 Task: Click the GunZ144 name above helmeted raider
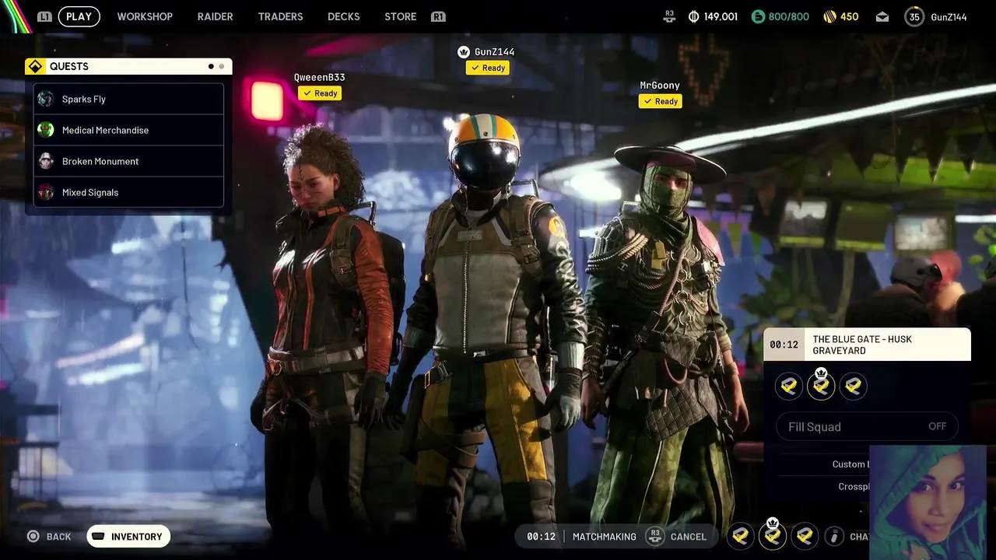coord(494,52)
